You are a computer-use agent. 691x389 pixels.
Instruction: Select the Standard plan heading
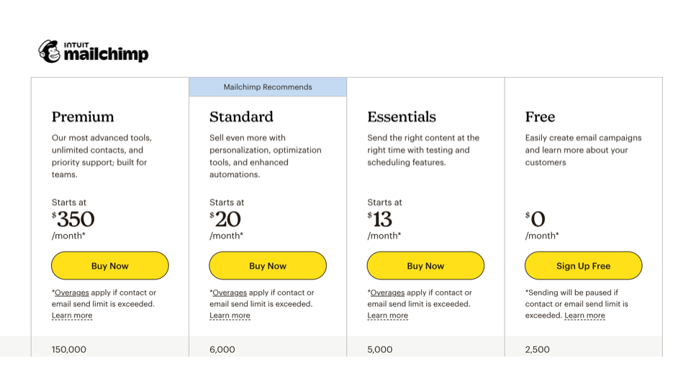[241, 117]
